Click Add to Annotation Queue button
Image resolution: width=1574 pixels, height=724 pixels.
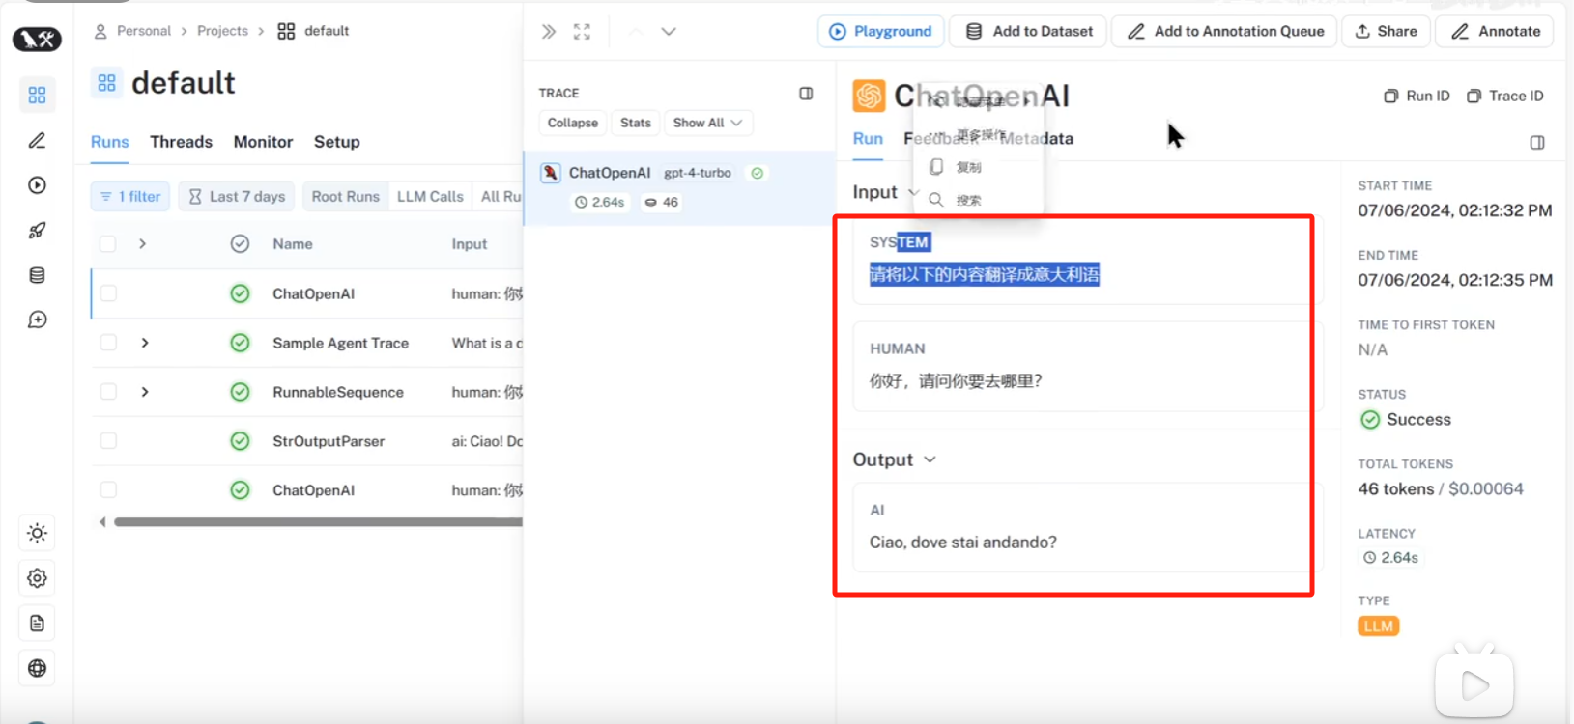(1225, 31)
